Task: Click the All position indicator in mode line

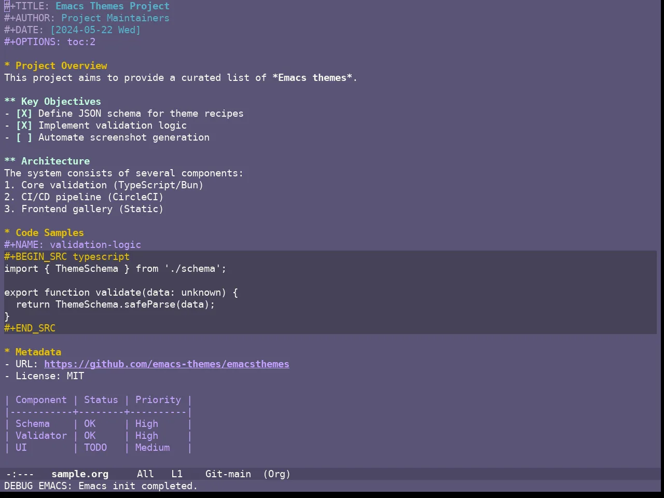Action: pos(145,474)
